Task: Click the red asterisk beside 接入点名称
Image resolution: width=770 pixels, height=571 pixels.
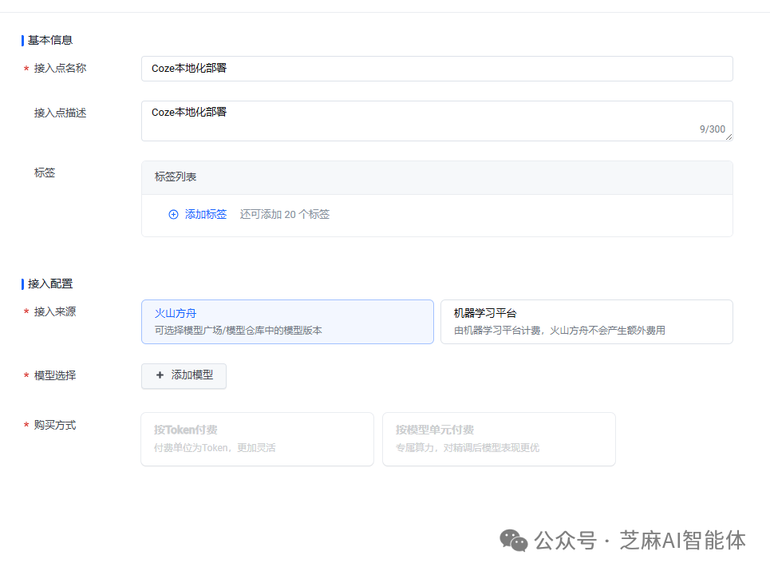Action: (x=26, y=69)
